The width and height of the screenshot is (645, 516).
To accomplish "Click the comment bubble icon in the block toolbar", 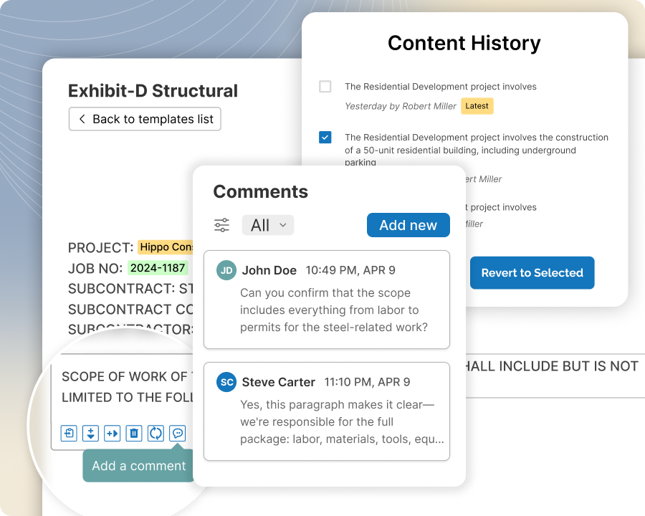I will click(x=177, y=434).
